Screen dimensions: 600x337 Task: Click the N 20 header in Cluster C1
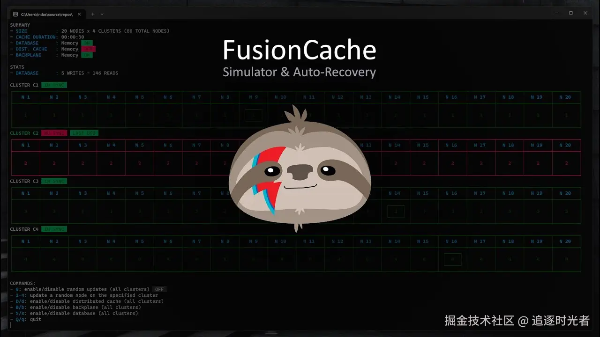[x=567, y=97]
